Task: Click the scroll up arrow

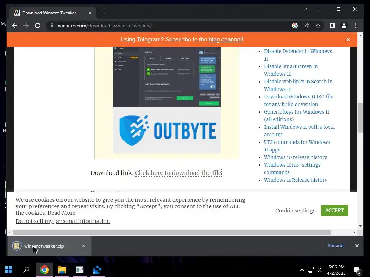Action: (360, 36)
